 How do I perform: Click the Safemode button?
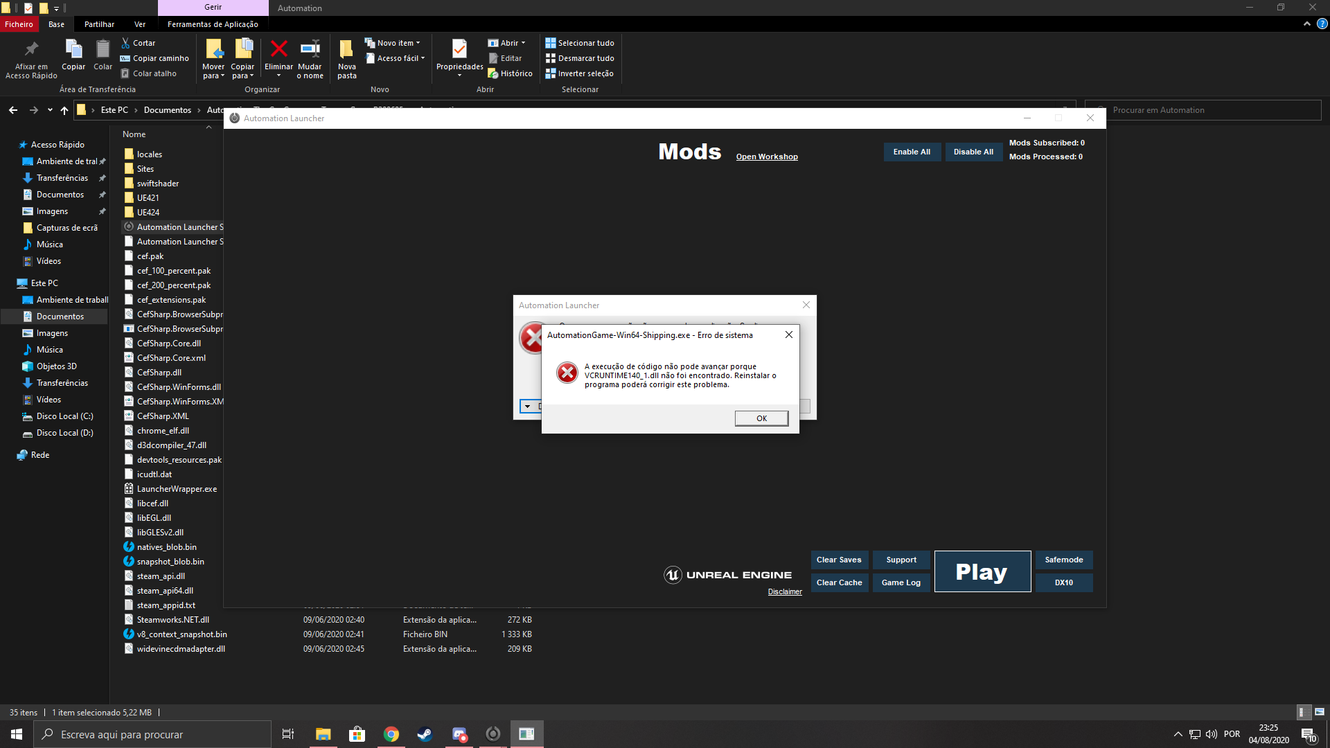pos(1063,560)
